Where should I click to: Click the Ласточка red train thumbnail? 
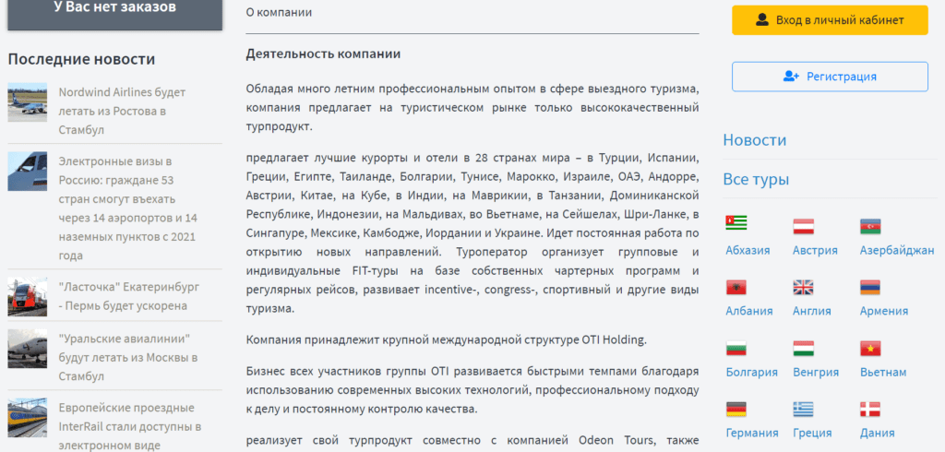click(x=27, y=296)
